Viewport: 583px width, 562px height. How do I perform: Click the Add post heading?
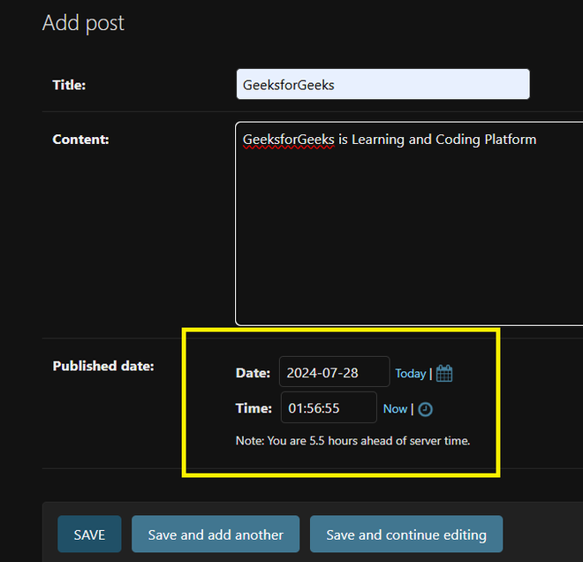tap(83, 23)
